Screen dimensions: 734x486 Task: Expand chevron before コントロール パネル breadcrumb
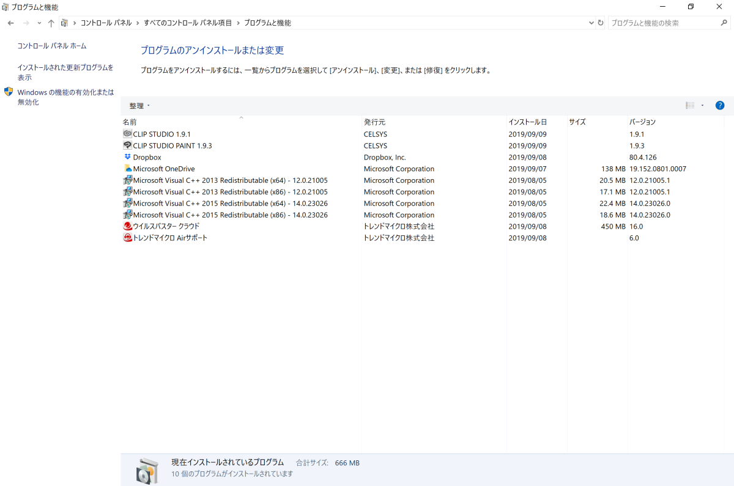(x=74, y=23)
